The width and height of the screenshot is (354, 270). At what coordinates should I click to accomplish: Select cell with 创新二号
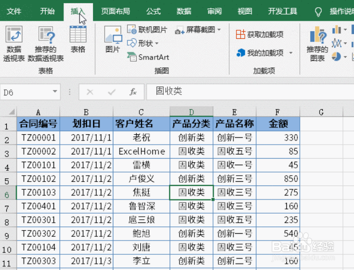tap(234, 261)
